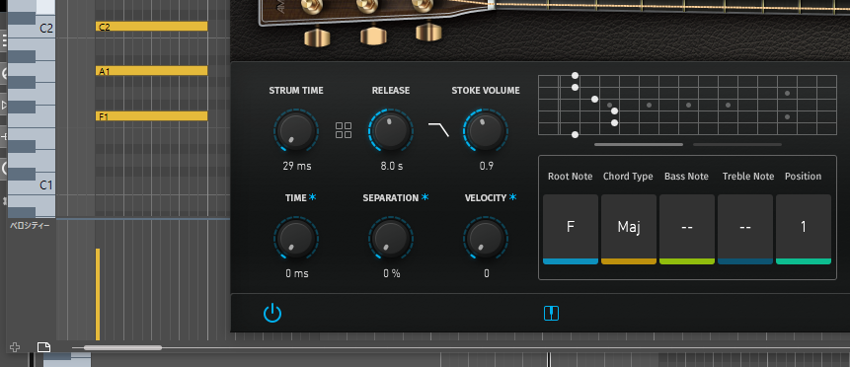The height and width of the screenshot is (367, 850).
Task: Click the plus icon below the piano roll
Action: pyautogui.click(x=15, y=347)
